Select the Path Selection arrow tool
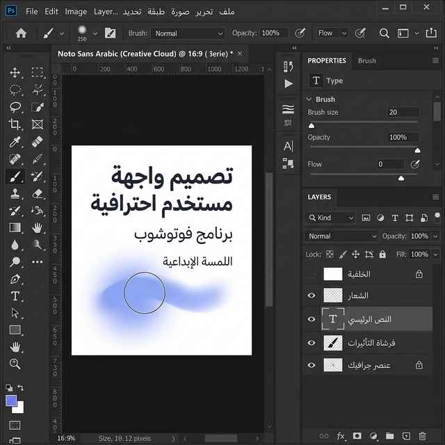The height and width of the screenshot is (445, 445). (x=15, y=313)
